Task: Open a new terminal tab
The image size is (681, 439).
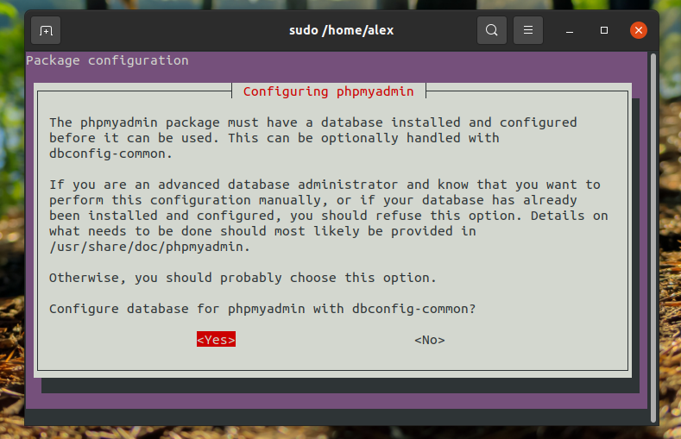Action: 46,30
